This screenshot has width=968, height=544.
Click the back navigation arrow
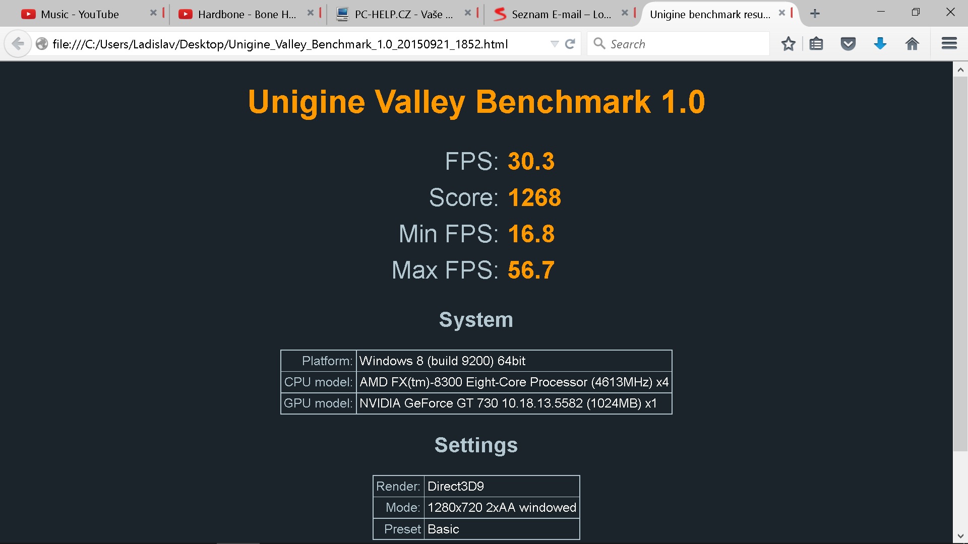click(x=18, y=44)
